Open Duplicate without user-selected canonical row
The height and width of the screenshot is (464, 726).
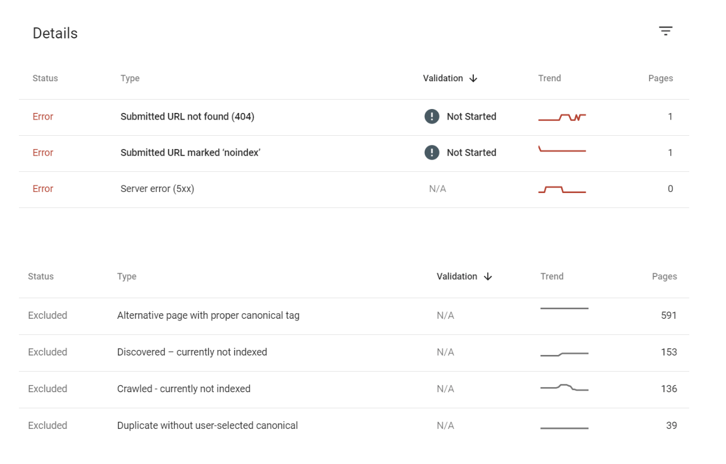coord(354,426)
